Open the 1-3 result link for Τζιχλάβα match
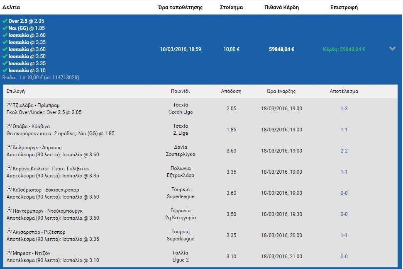The image size is (403, 269). click(x=344, y=109)
